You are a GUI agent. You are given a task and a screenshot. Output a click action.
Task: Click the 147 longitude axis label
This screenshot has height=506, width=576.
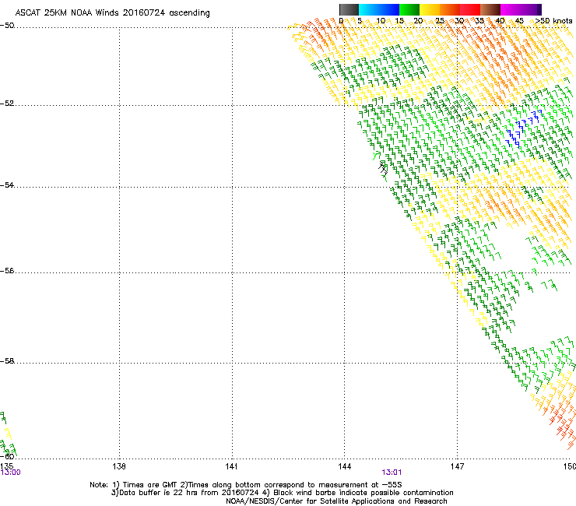457,466
